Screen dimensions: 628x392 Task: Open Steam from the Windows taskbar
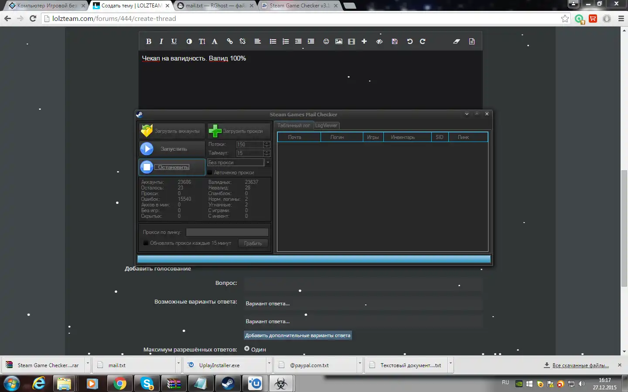click(228, 384)
